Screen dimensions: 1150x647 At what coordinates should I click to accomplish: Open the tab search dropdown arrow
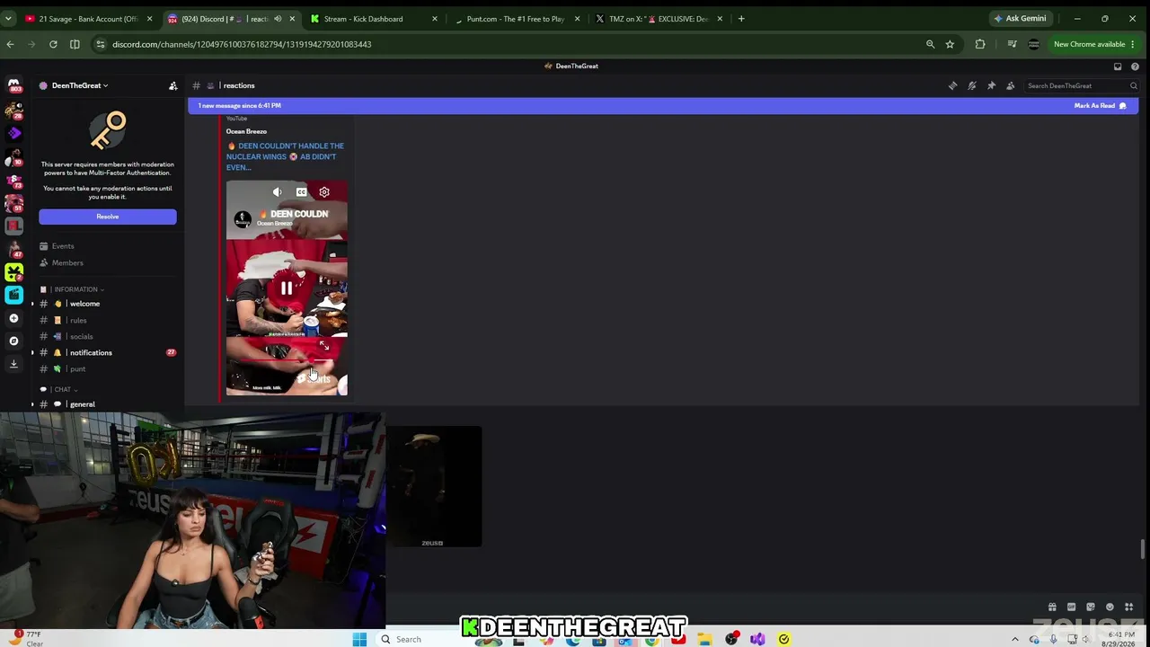click(9, 19)
